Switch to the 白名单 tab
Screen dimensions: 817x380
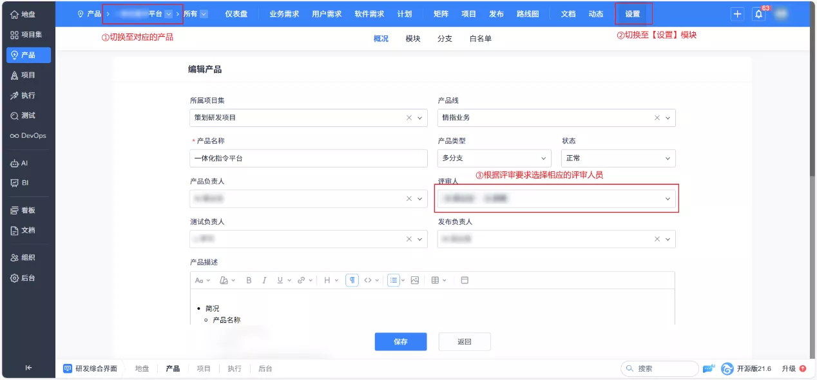coord(481,38)
